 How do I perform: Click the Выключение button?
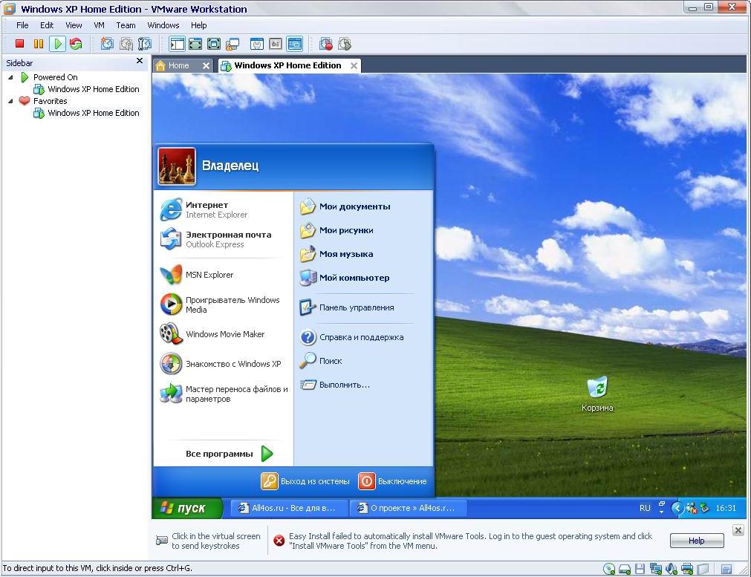[x=393, y=481]
